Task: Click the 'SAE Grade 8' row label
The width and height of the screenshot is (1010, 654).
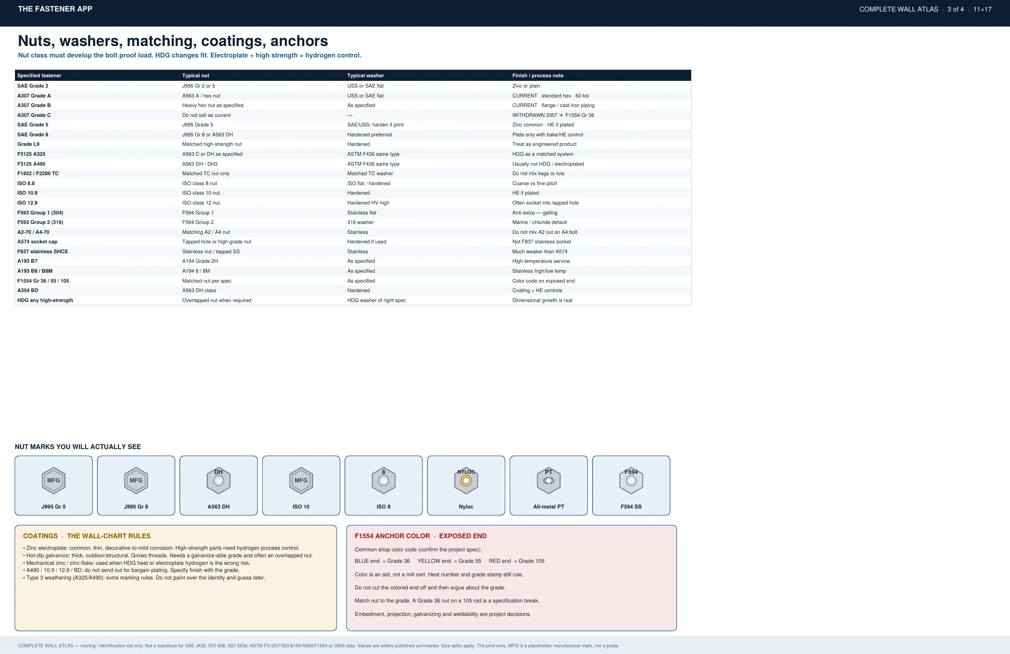Action: pyautogui.click(x=32, y=135)
